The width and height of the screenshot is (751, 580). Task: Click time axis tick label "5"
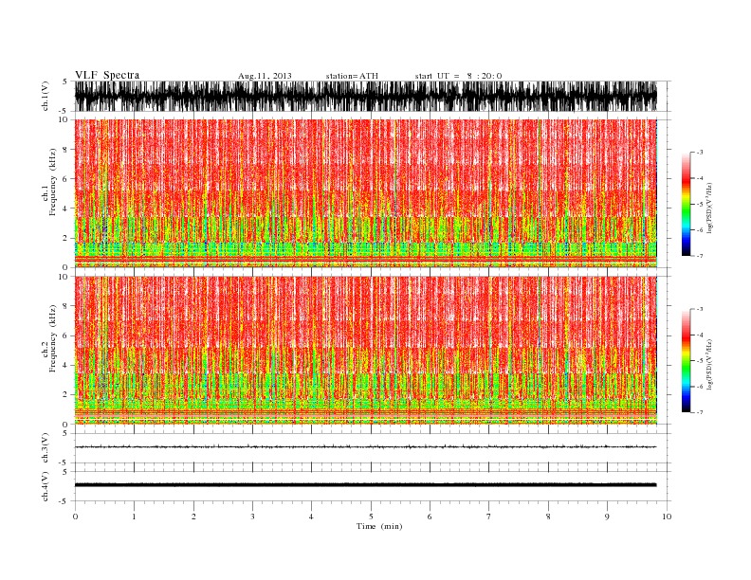(x=371, y=517)
